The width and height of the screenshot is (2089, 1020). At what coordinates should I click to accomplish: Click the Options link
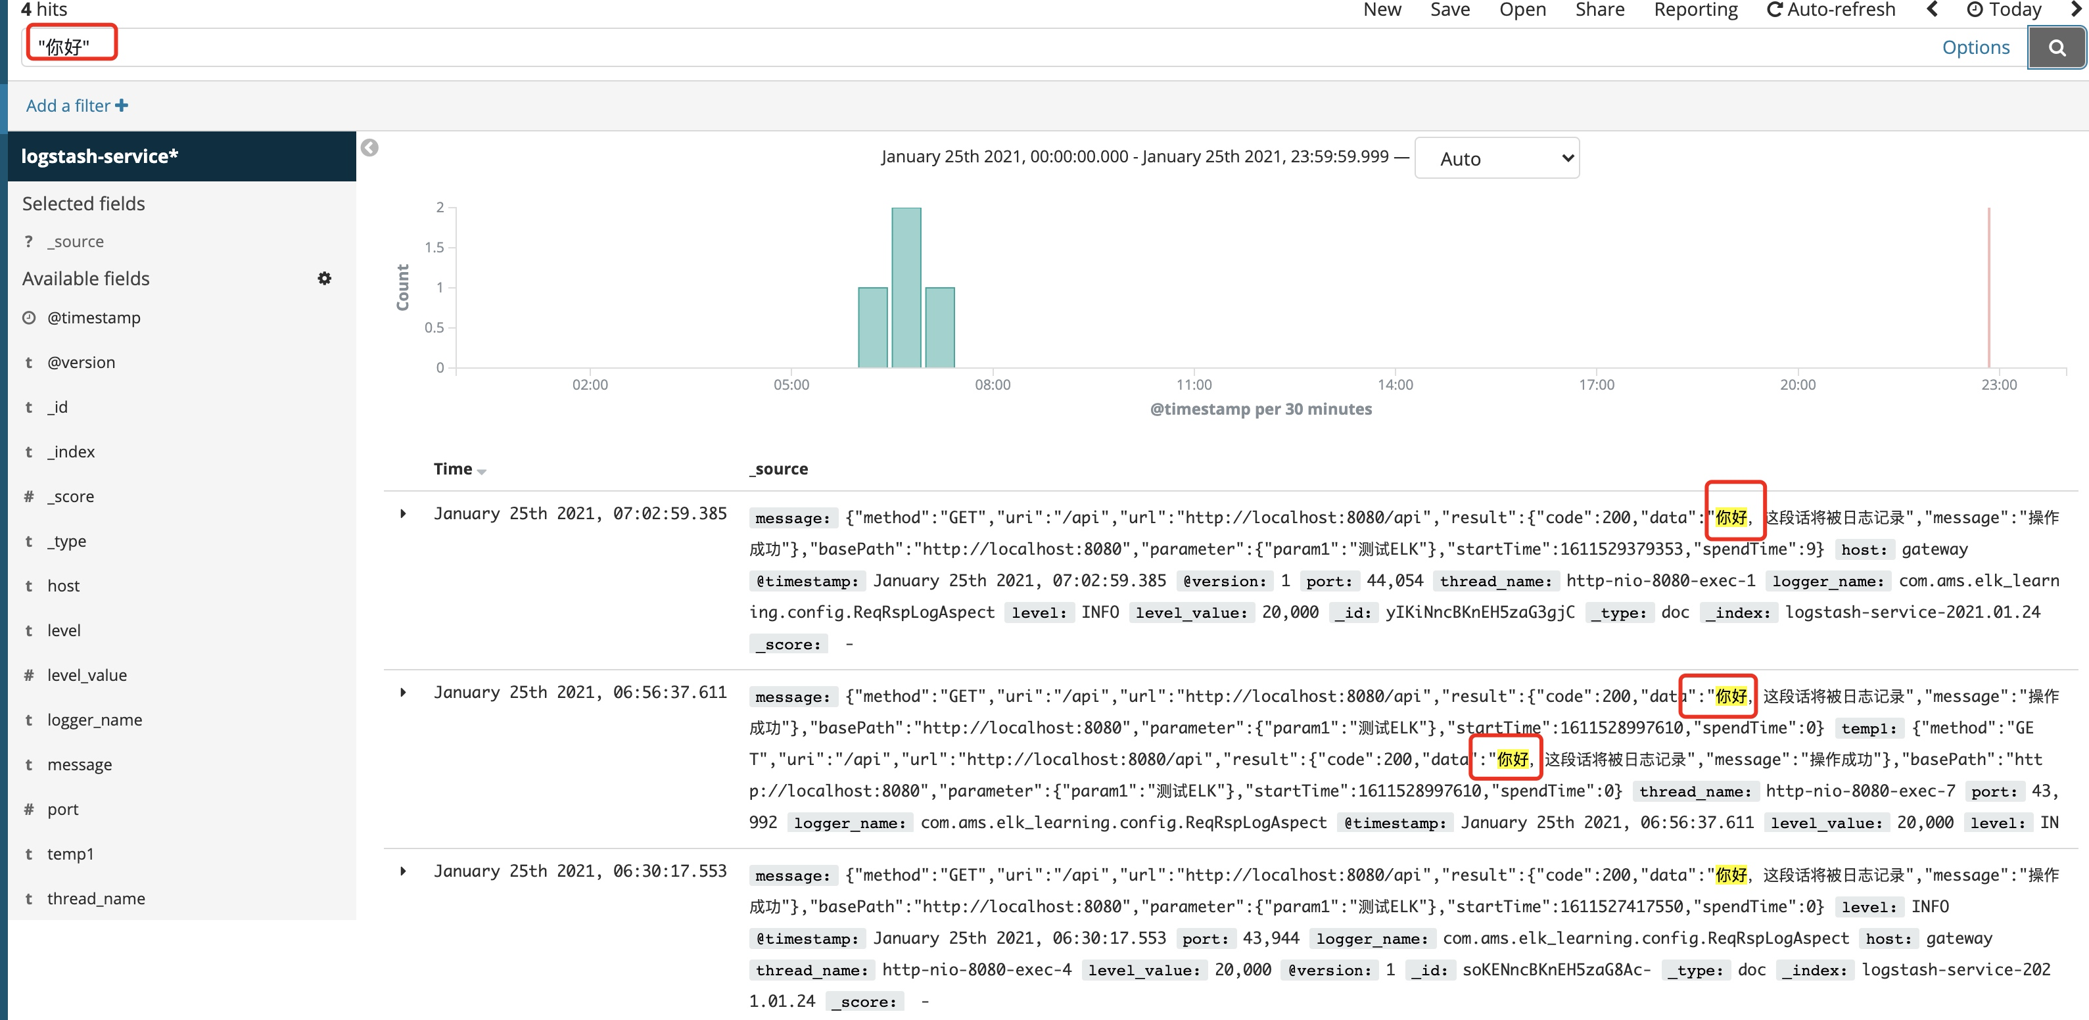click(1975, 48)
